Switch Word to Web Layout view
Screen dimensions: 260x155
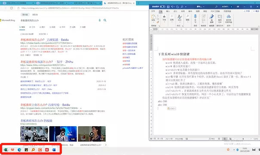coord(230,139)
